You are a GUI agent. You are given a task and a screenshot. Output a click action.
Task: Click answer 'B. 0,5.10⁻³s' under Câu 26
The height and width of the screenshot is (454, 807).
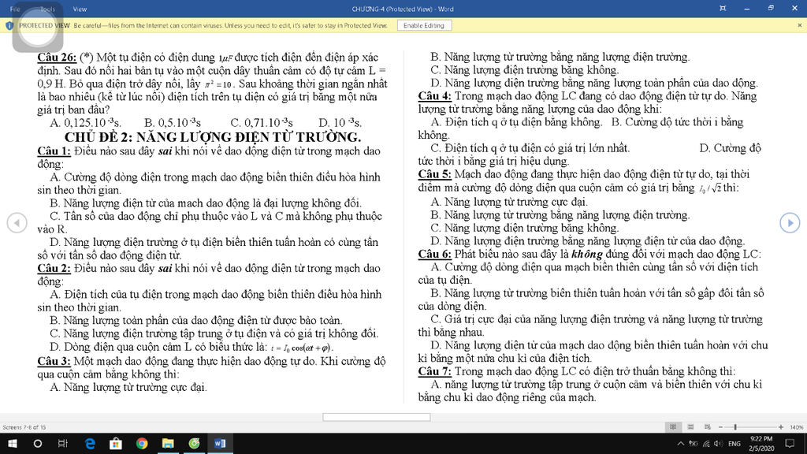pos(173,123)
